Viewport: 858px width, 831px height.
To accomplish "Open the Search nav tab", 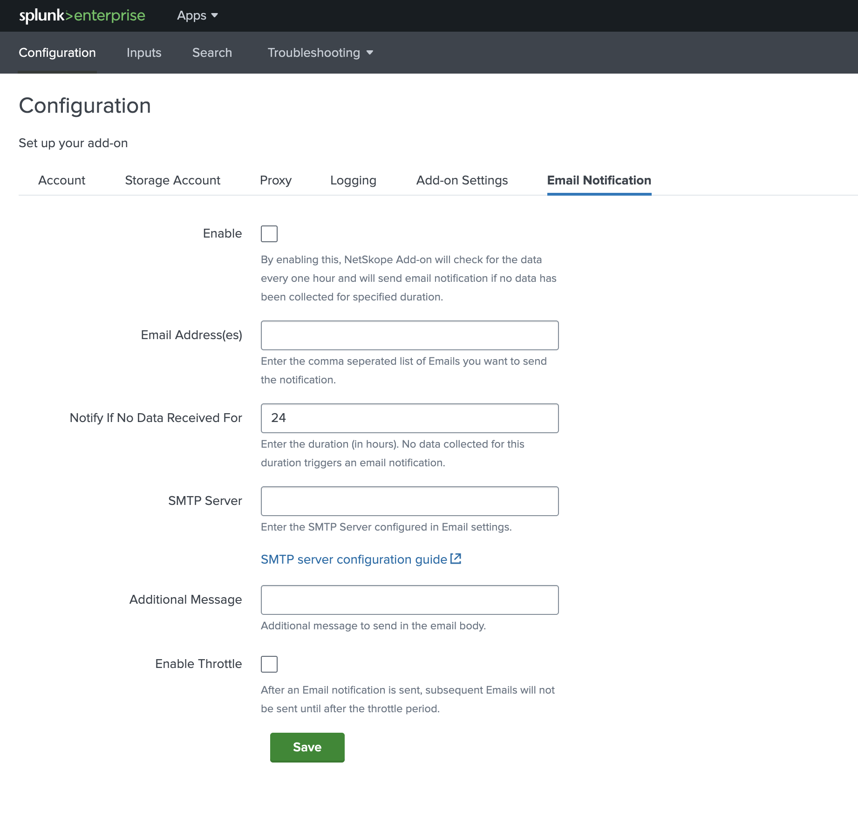I will 212,53.
